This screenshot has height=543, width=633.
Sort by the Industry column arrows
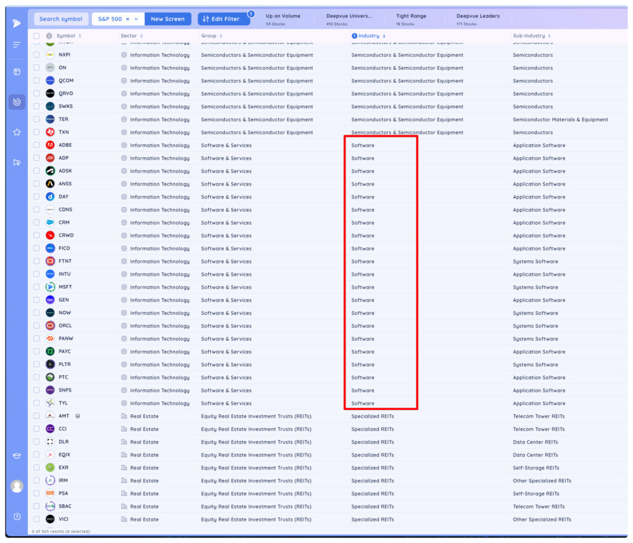click(384, 36)
